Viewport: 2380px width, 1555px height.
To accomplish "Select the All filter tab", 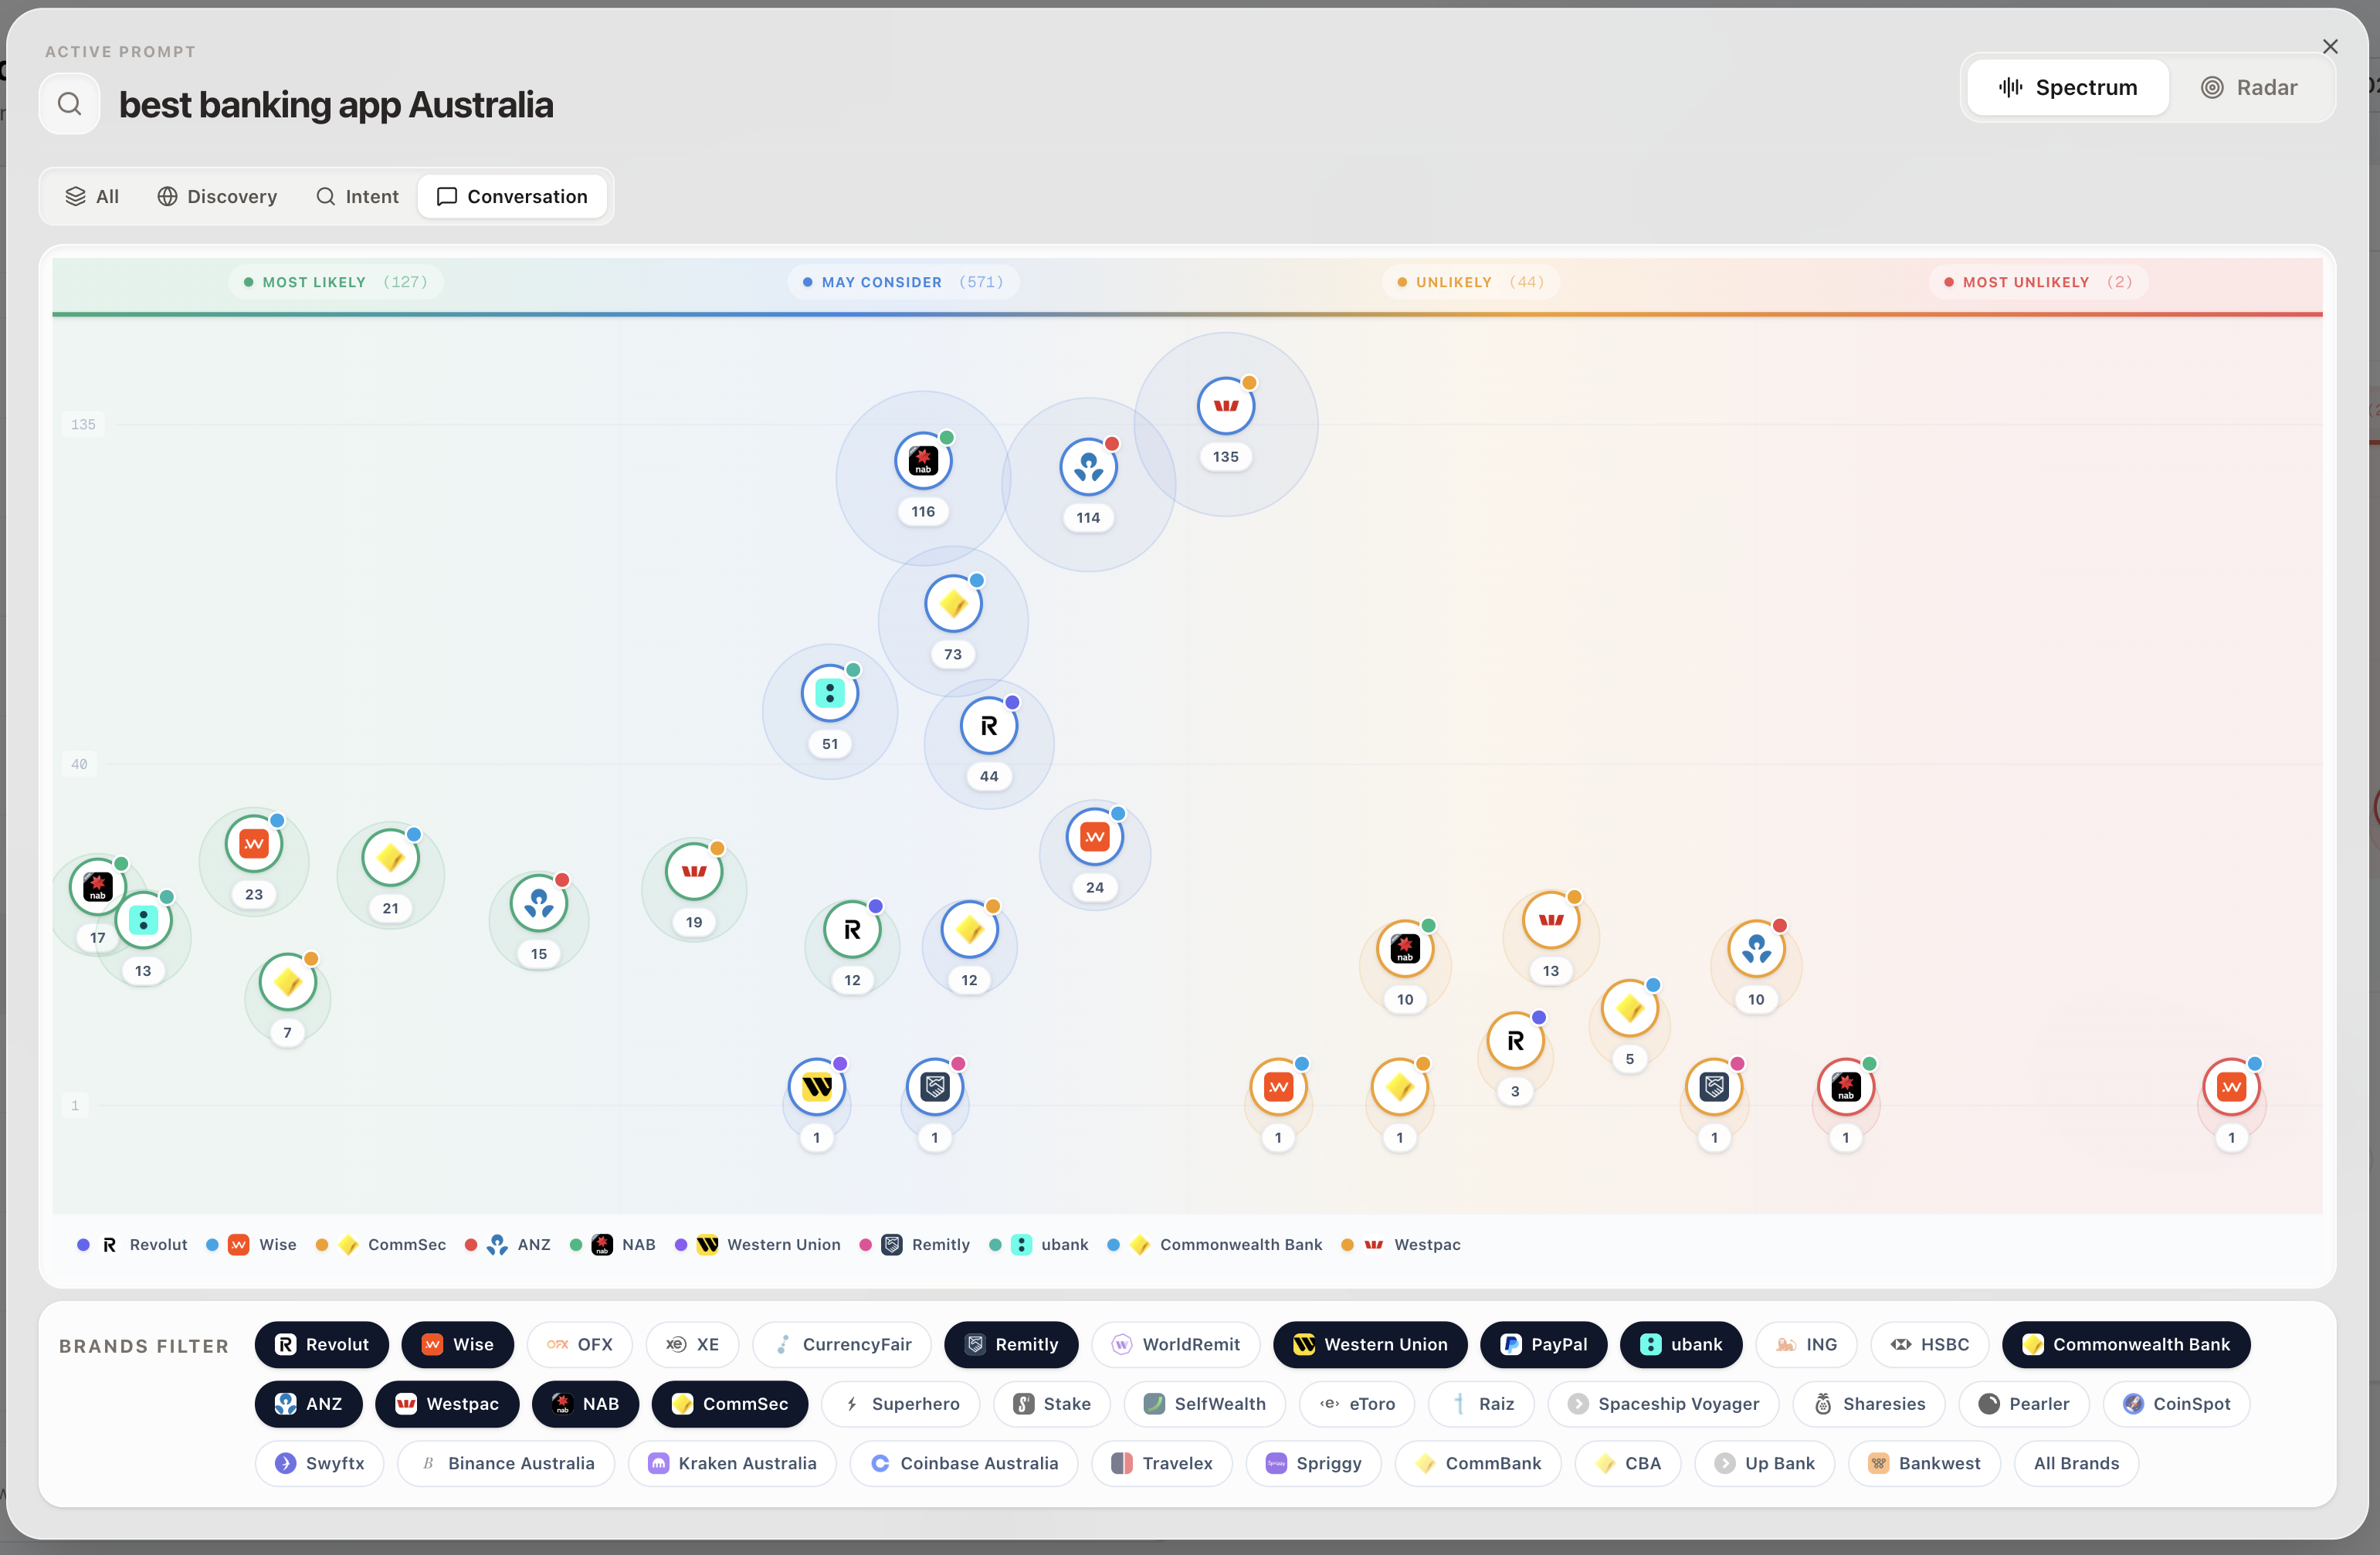I will (x=92, y=196).
